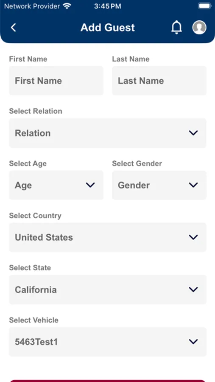Screen dimensions: 215x382
Task: Open the Gender dropdown
Action: 159,185
